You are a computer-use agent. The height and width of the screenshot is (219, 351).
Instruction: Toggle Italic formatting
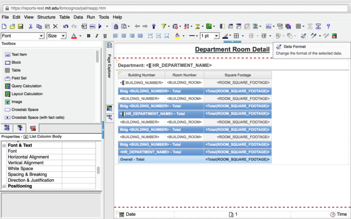pyautogui.click(x=97, y=36)
